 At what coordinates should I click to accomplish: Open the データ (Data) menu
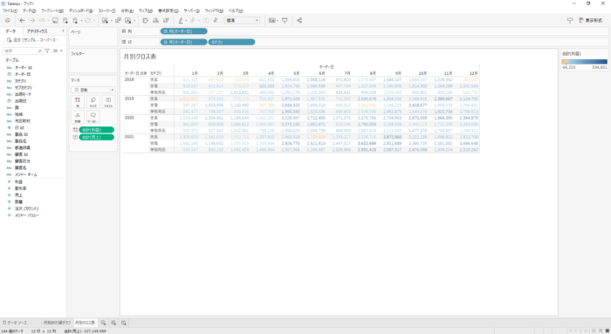click(29, 10)
